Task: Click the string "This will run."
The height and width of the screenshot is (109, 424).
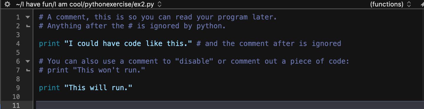Action: (98, 88)
